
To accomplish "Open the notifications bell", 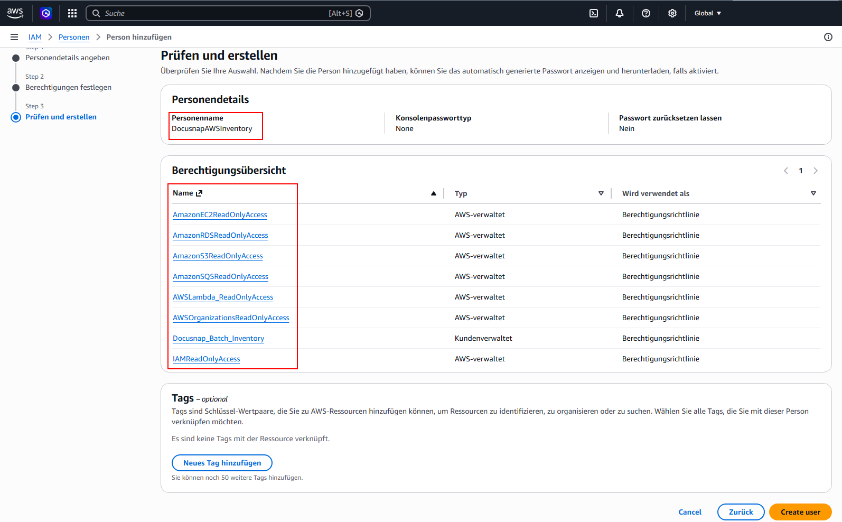I will pyautogui.click(x=620, y=13).
